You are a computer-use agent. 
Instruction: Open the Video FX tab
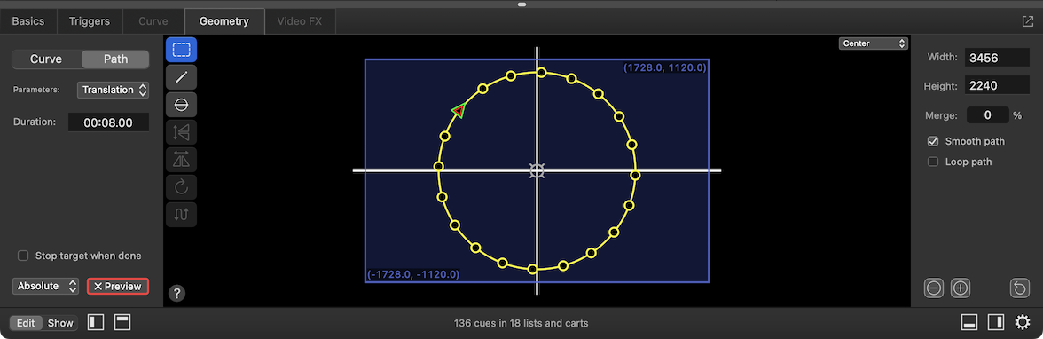300,21
